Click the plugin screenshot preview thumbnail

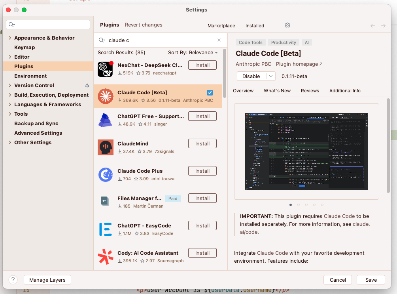pos(306,151)
